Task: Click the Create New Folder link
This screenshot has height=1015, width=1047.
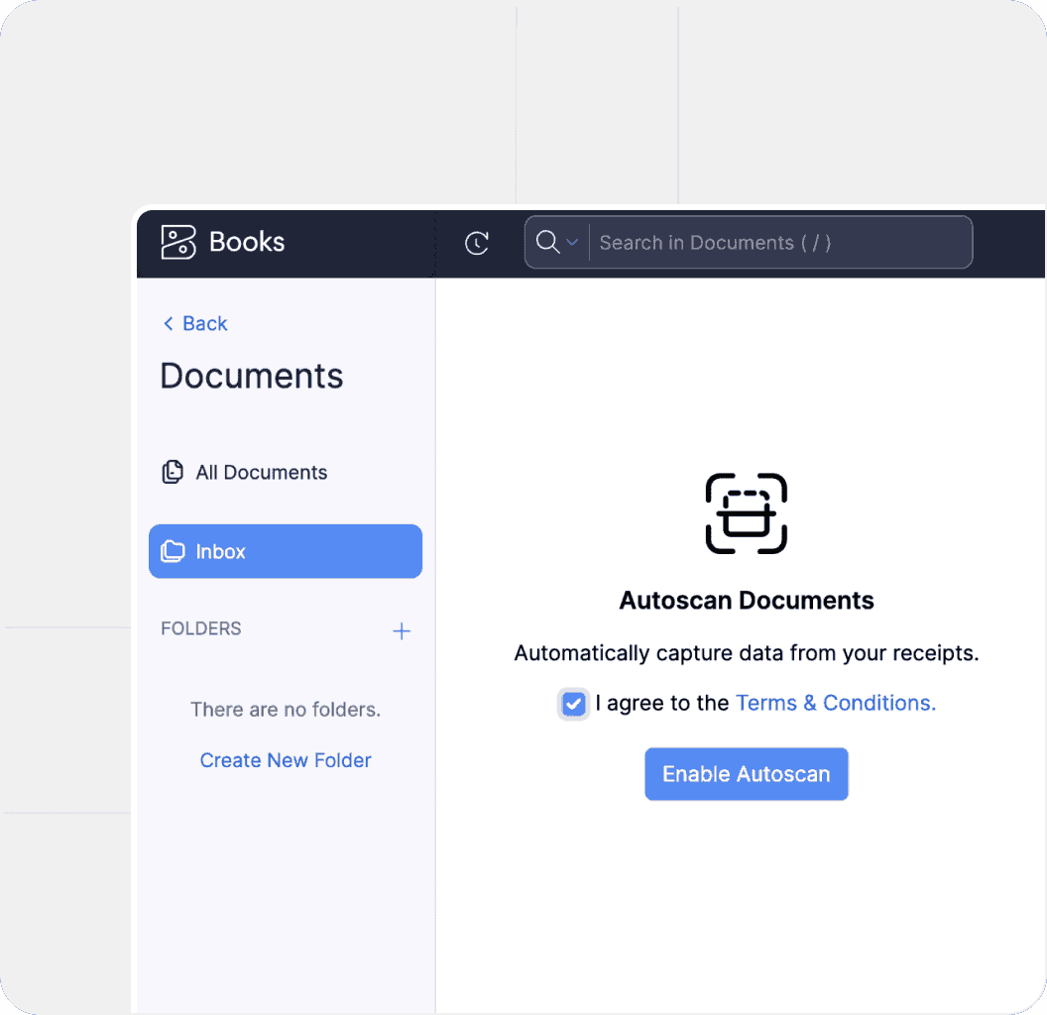Action: [x=286, y=760]
